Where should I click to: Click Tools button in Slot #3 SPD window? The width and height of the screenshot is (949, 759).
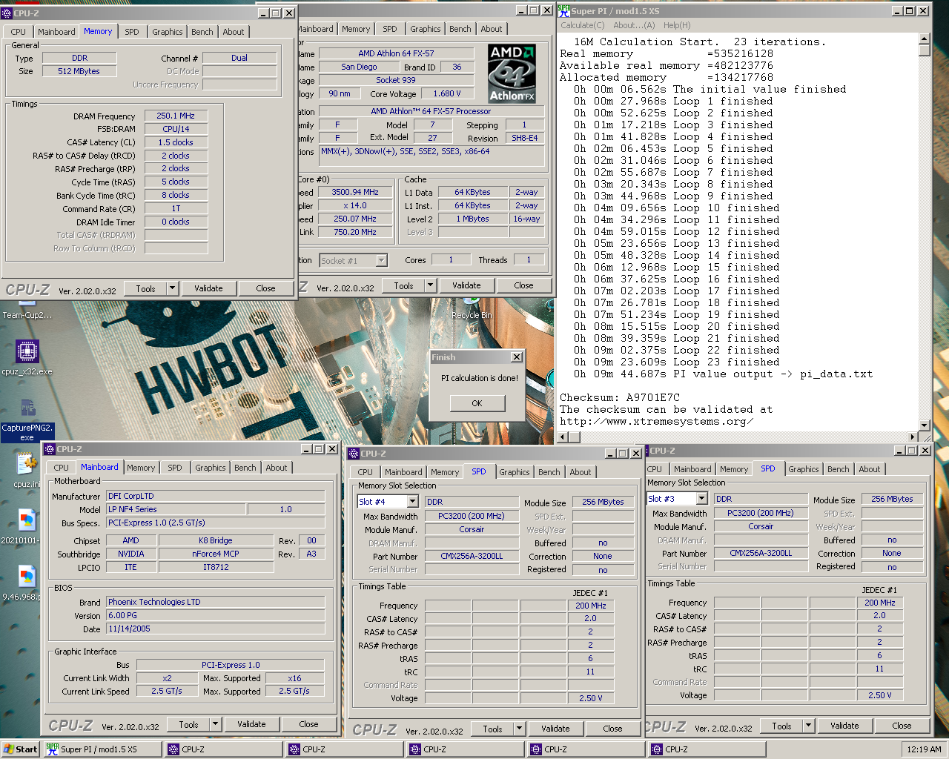tap(781, 726)
